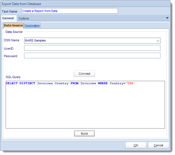Click the DISTINCT keyword in the query

[27, 83]
